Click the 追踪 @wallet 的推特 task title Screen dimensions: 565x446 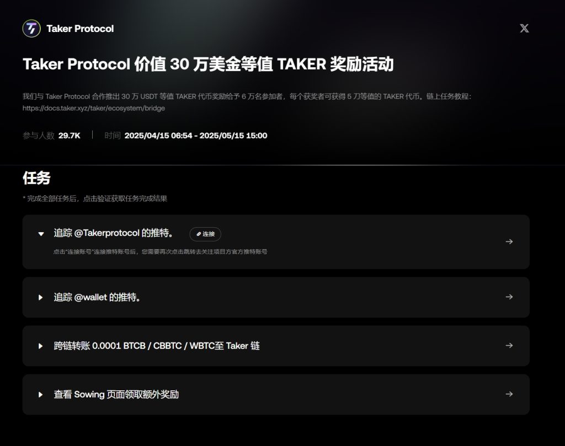97,297
